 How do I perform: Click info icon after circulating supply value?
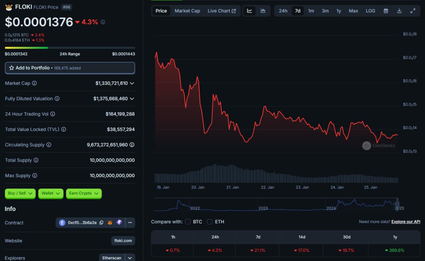132,145
